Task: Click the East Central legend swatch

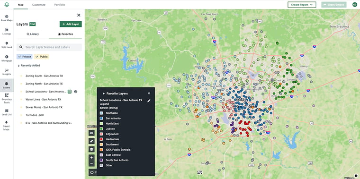Action: click(101, 155)
